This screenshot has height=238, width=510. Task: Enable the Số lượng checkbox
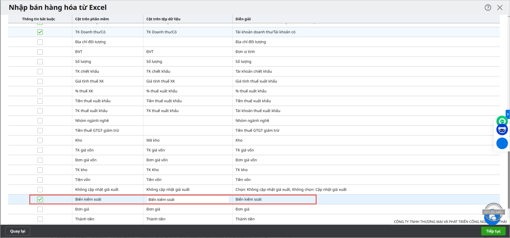(40, 62)
